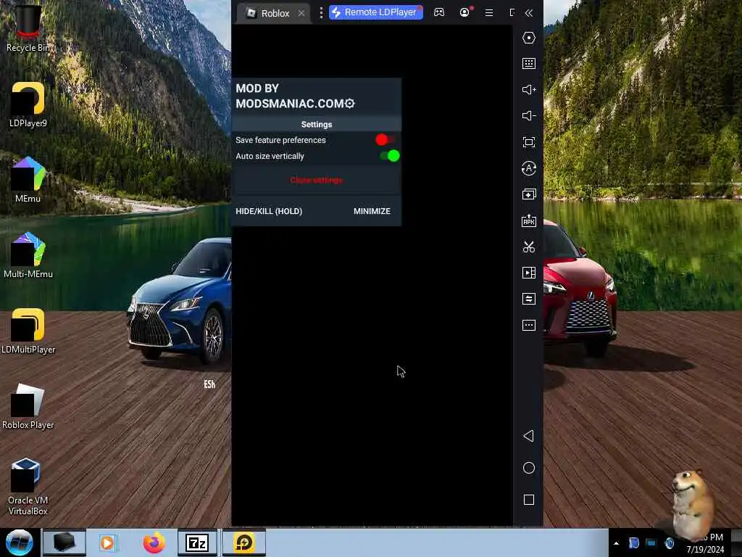
Task: Open the shared folder transfer icon
Action: point(528,299)
